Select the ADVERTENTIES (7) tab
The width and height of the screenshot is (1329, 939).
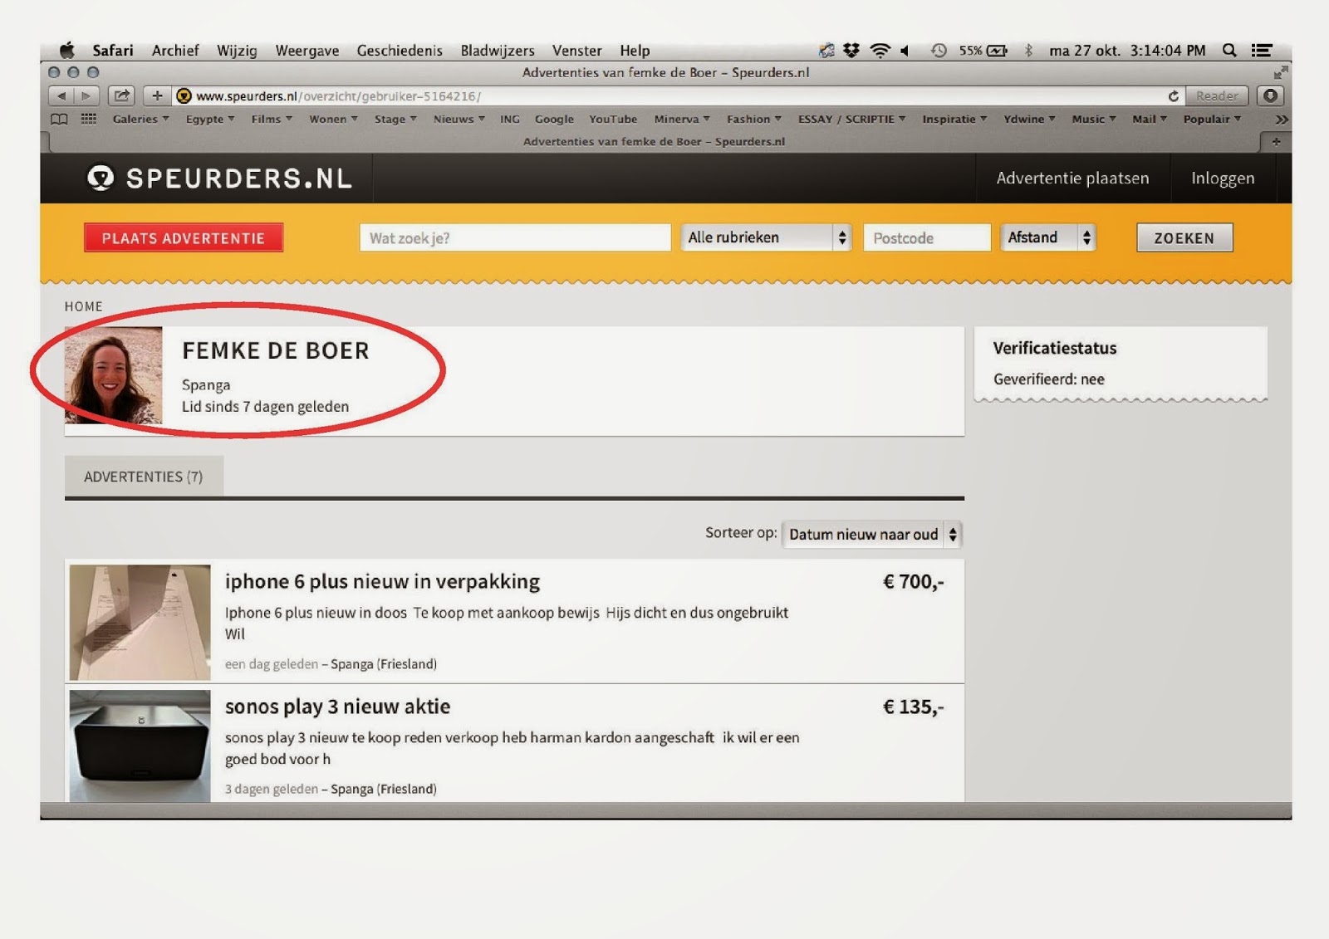pos(144,477)
